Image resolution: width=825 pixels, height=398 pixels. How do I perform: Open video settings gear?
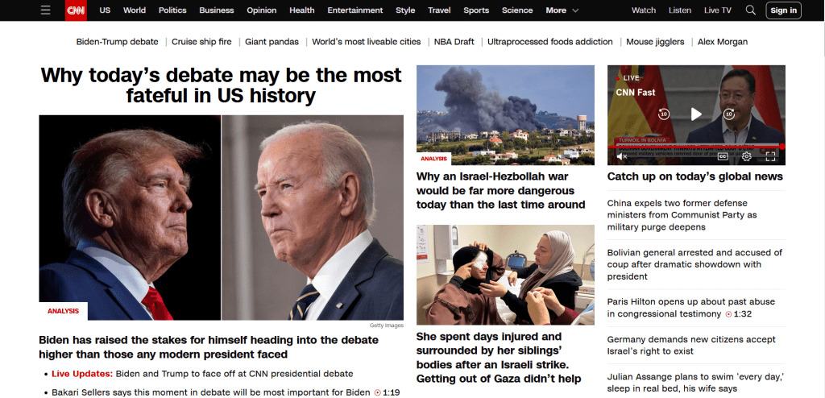[746, 156]
